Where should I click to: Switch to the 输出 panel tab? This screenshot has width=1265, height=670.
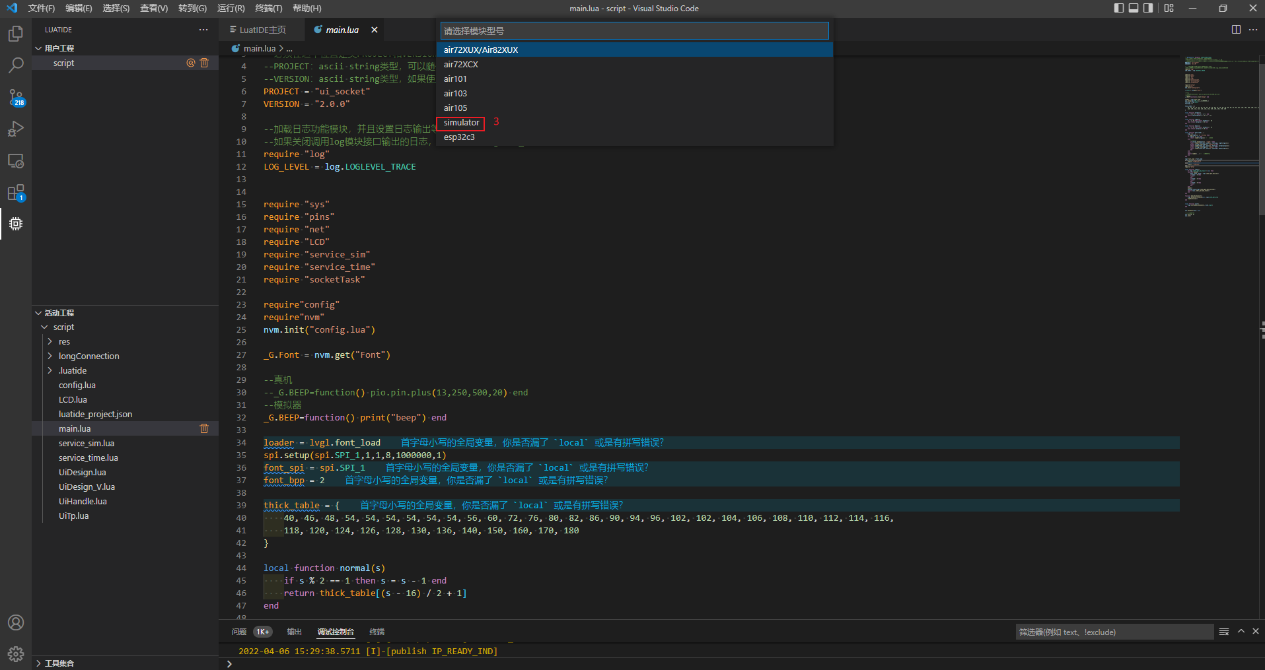[294, 632]
